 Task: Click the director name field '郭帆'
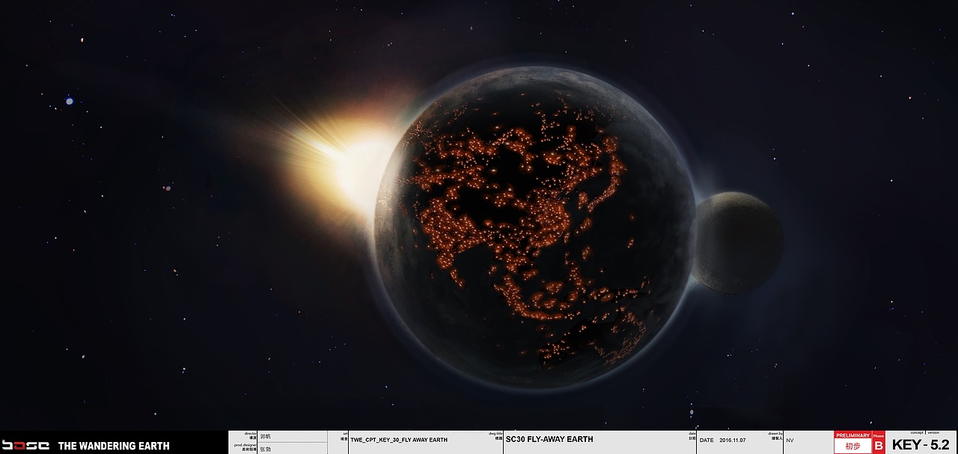click(x=266, y=436)
